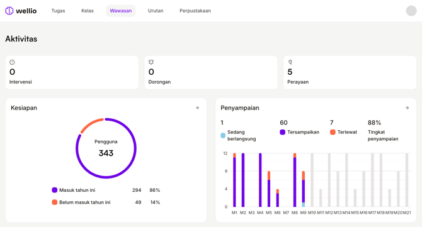Open the Intervensi card
Image resolution: width=422 pixels, height=227 pixels.
click(72, 72)
